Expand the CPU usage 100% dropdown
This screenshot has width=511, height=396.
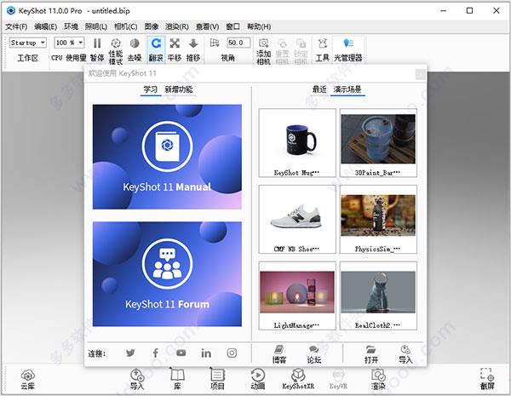tap(69, 43)
